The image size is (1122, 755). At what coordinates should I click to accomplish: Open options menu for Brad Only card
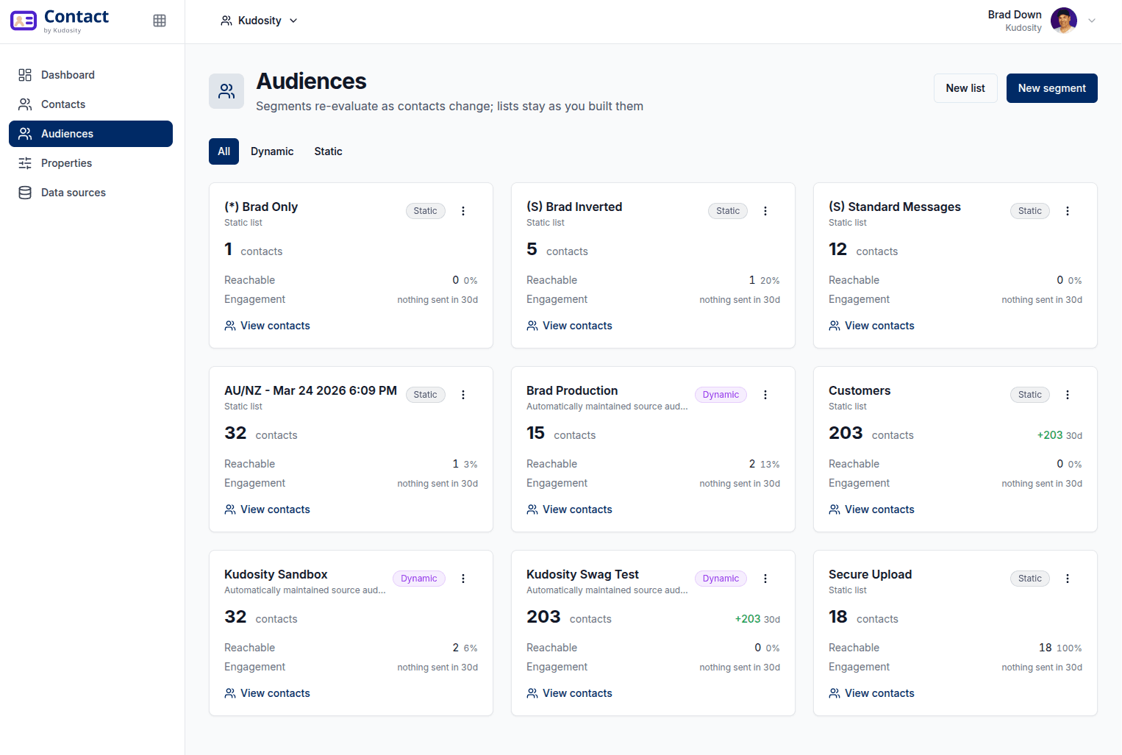[463, 211]
